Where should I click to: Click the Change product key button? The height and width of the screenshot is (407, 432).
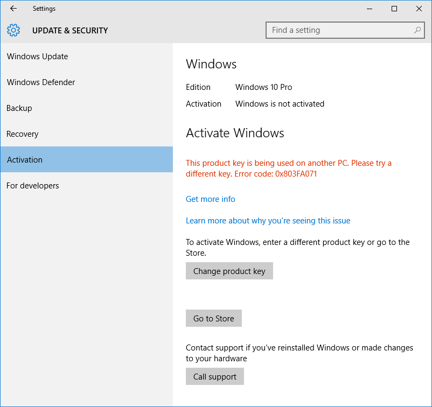tap(229, 271)
